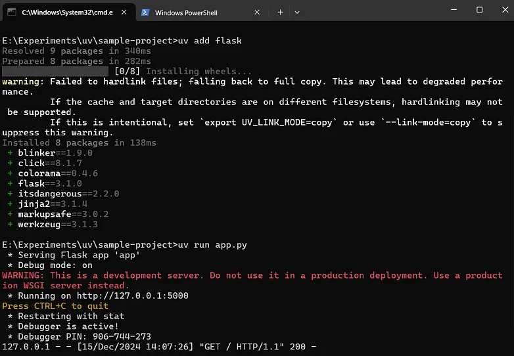
Task: Click the PowerShell icon on the second tab
Action: click(145, 12)
